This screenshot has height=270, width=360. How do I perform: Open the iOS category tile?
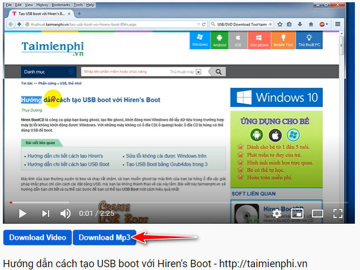coord(238,41)
